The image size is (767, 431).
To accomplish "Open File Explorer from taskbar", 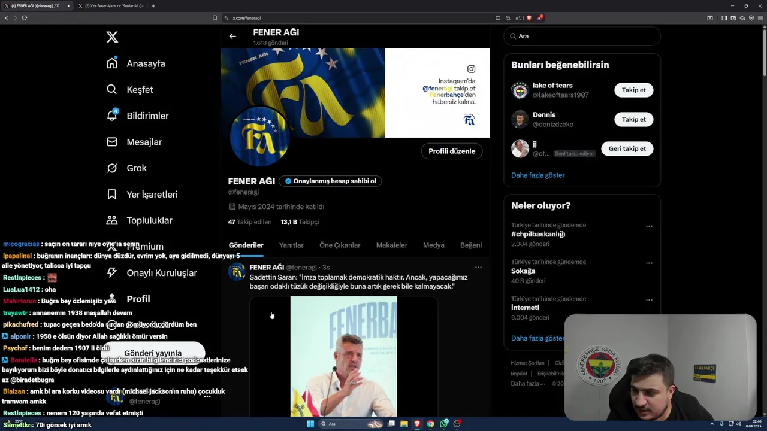I will tap(404, 424).
